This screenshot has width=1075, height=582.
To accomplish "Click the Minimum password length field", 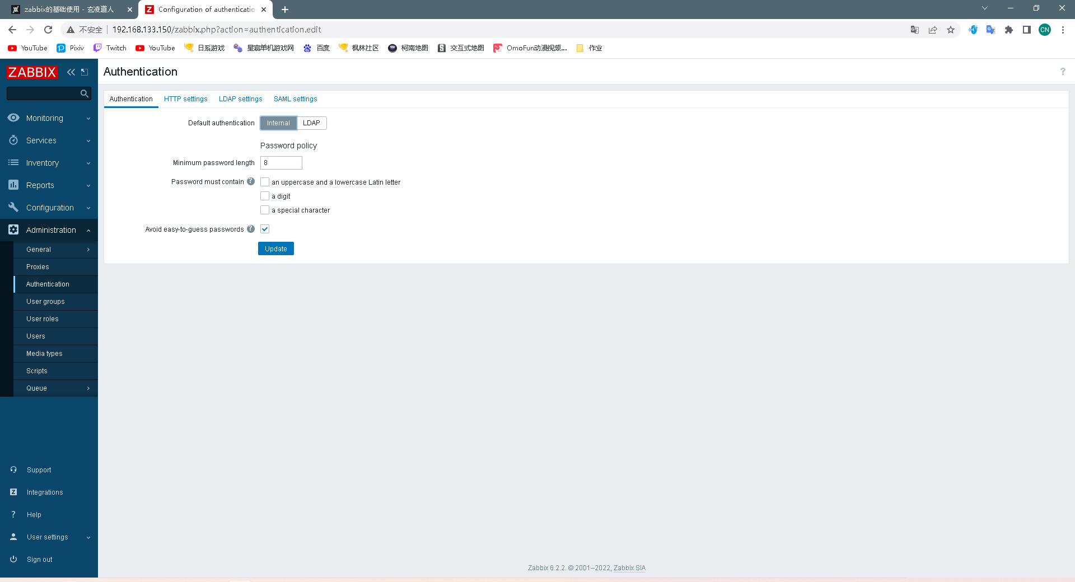I will pos(281,163).
